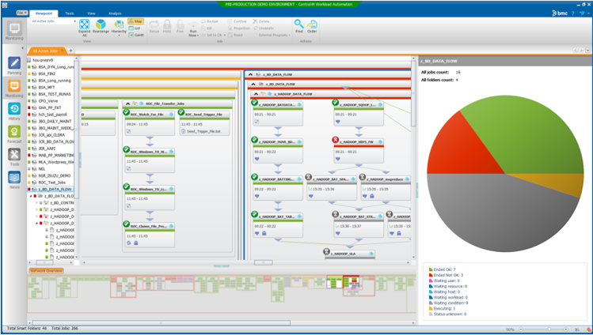593x335 pixels.
Task: Open the History domain icon
Action: tap(14, 111)
